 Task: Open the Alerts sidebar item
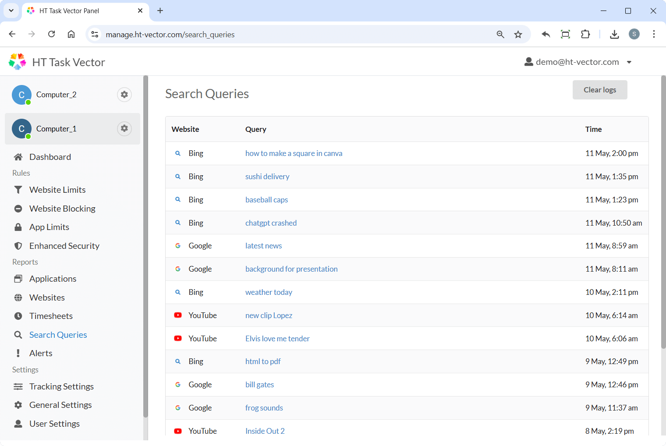tap(41, 353)
